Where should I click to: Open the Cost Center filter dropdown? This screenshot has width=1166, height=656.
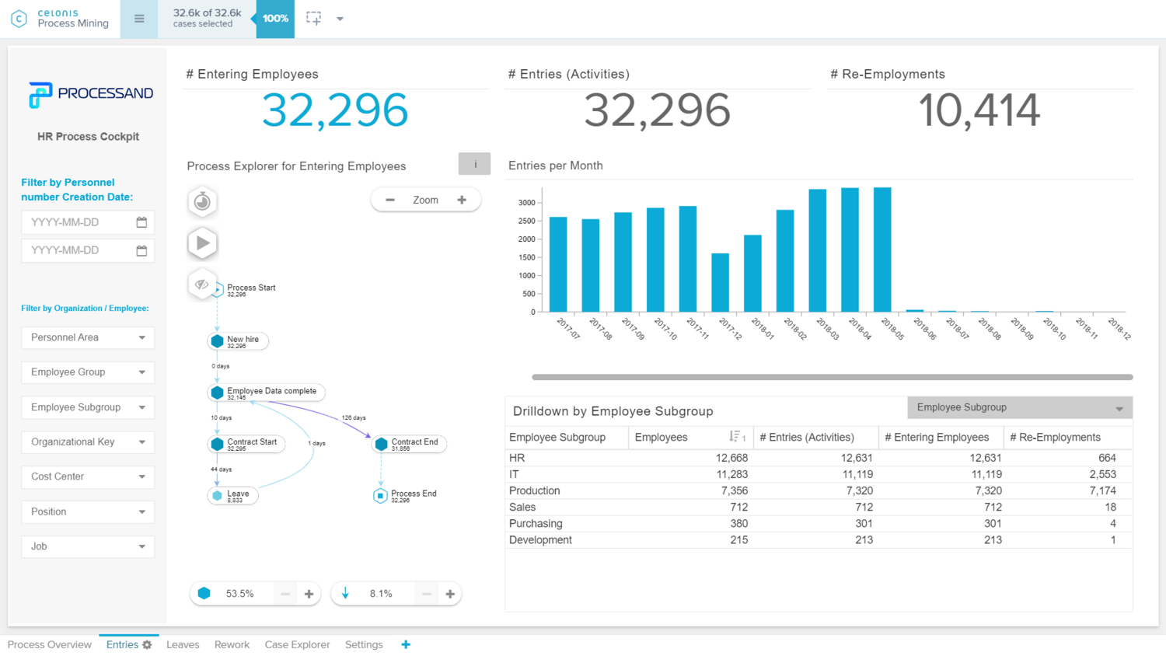point(87,476)
